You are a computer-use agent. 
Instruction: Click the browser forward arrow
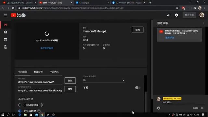(x=8, y=8)
